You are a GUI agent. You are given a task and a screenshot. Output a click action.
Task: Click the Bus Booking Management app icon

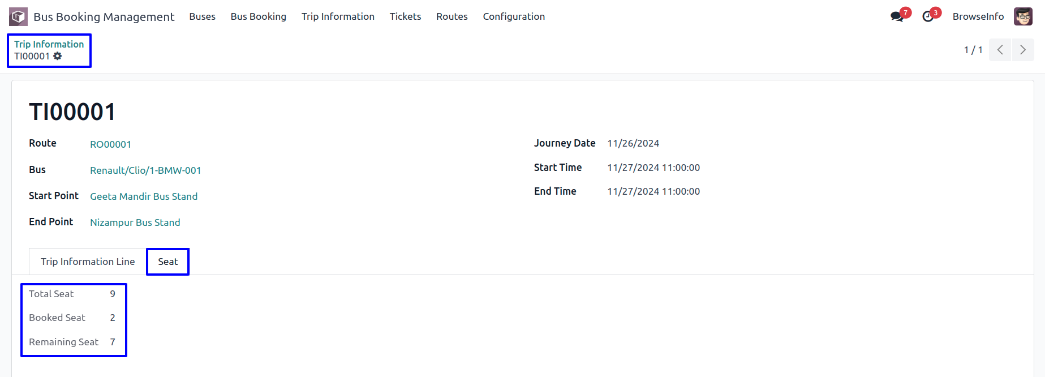[18, 16]
